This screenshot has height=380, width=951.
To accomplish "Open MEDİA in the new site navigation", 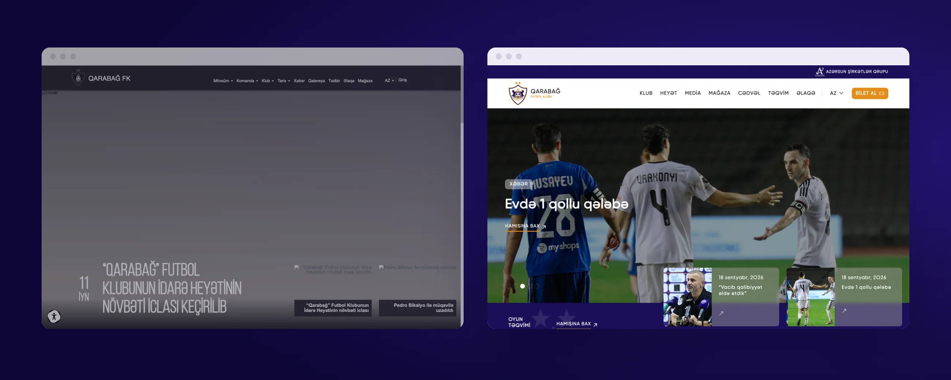I will (692, 93).
